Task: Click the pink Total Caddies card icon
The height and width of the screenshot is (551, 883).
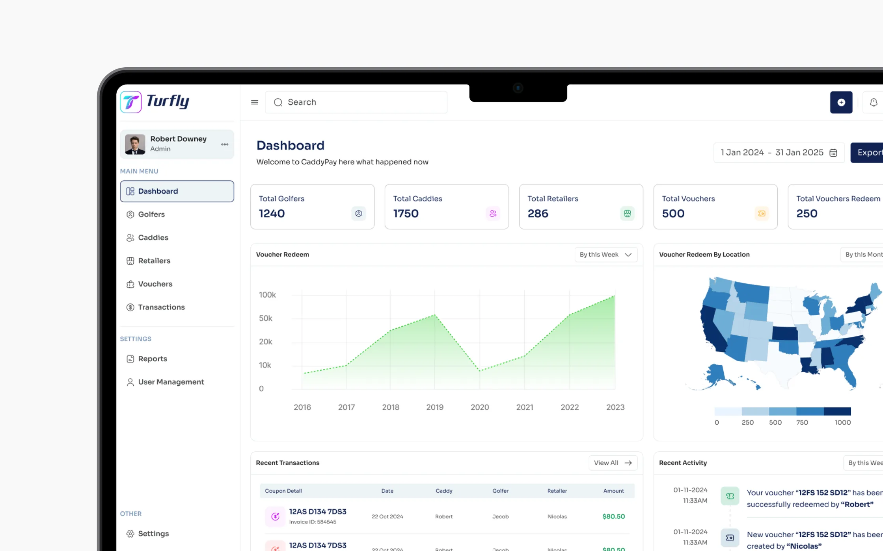Action: (493, 213)
